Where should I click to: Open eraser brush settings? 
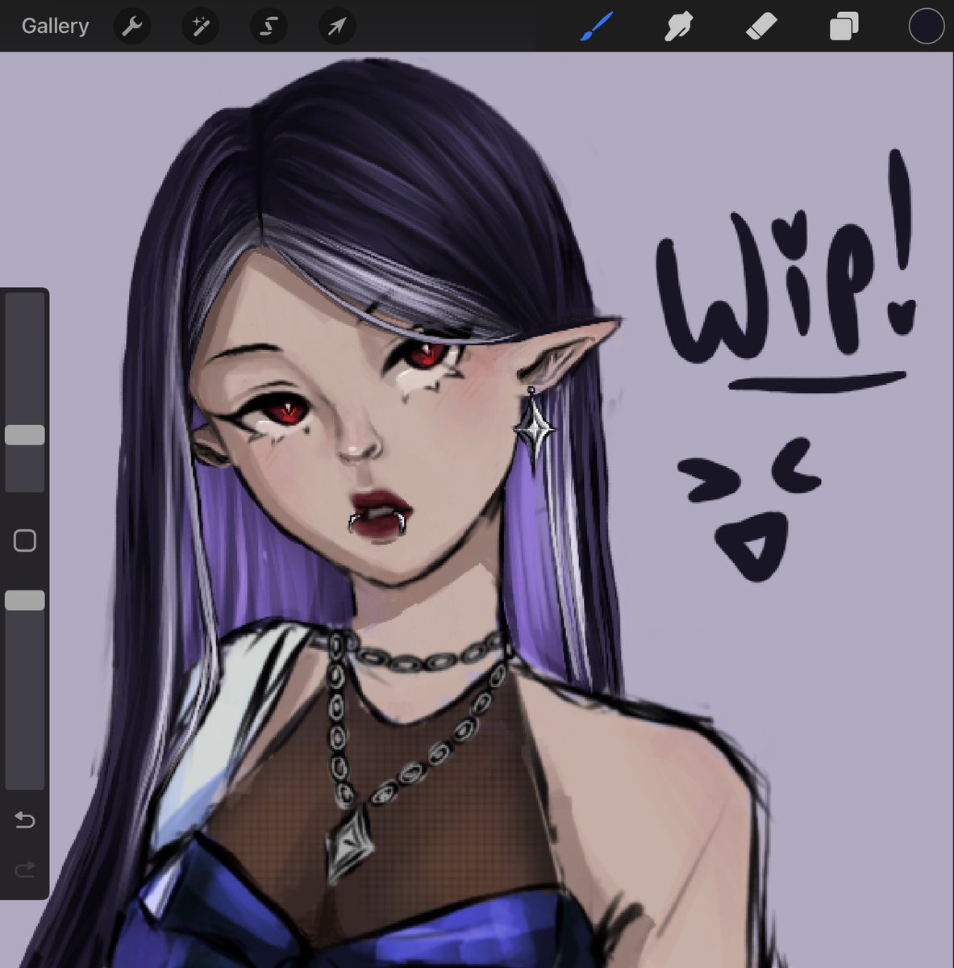point(761,25)
